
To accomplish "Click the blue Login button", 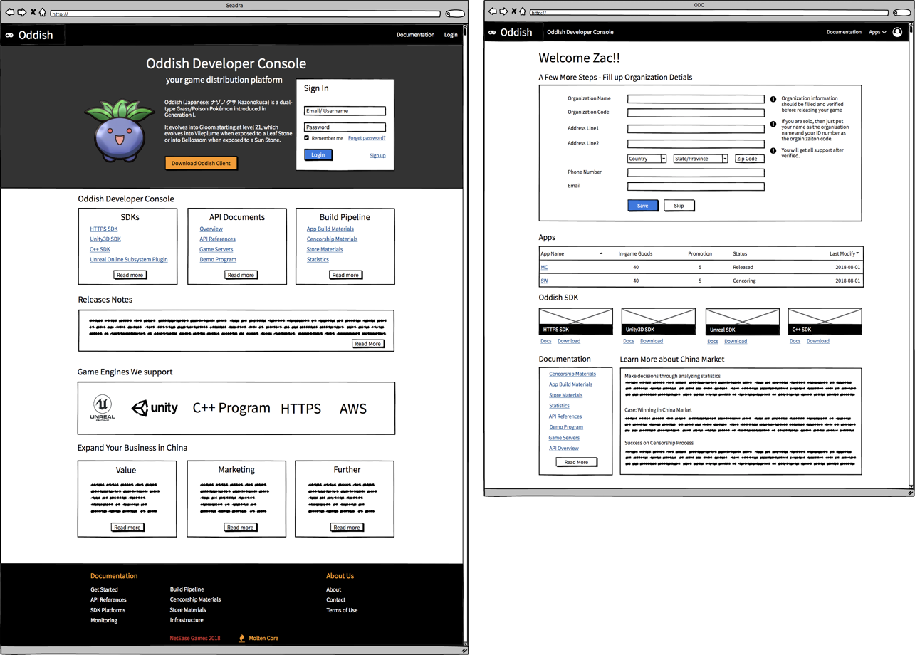I will pos(318,154).
